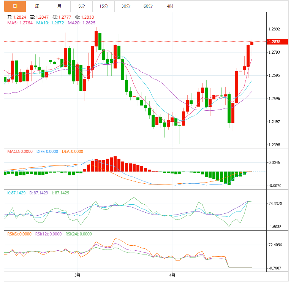
Task: Switch to the 5分 chart interval
Action: (81, 6)
